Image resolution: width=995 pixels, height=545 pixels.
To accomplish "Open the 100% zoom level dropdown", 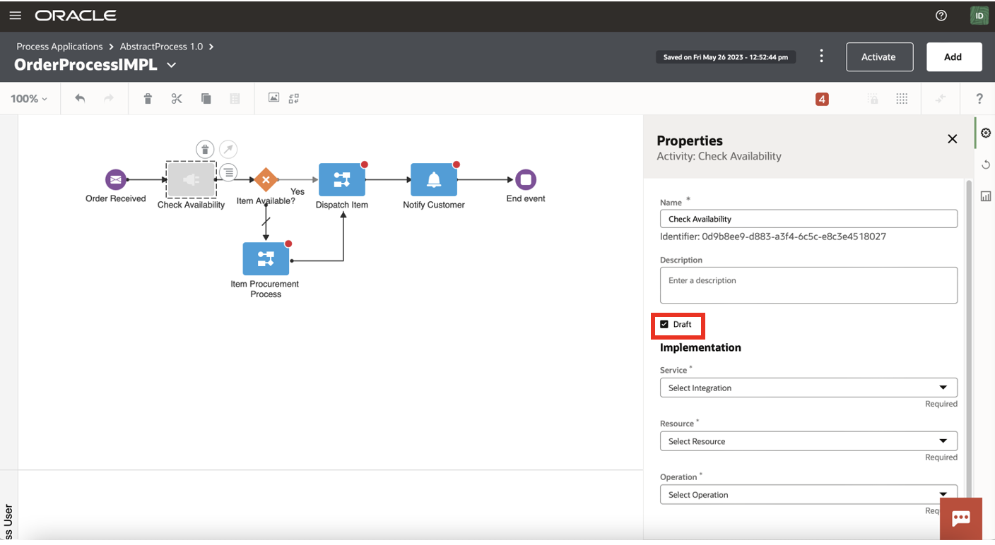I will click(29, 99).
